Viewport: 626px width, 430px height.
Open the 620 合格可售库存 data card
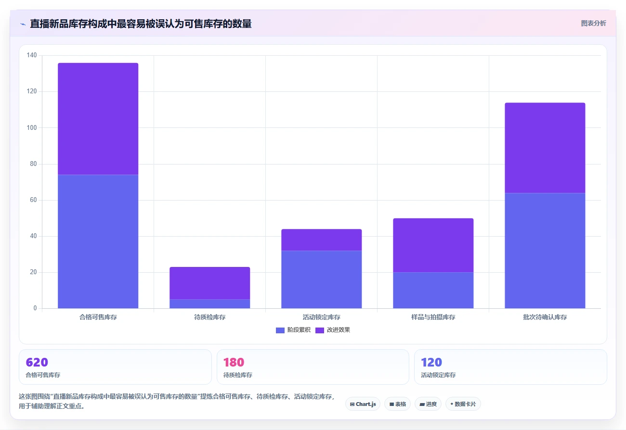(x=115, y=367)
